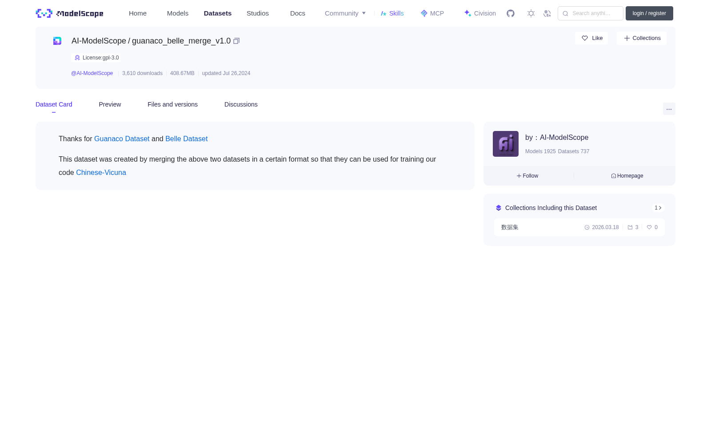Open the Chinese-Vicuna link
Viewport: 711px width, 444px height.
(x=101, y=173)
